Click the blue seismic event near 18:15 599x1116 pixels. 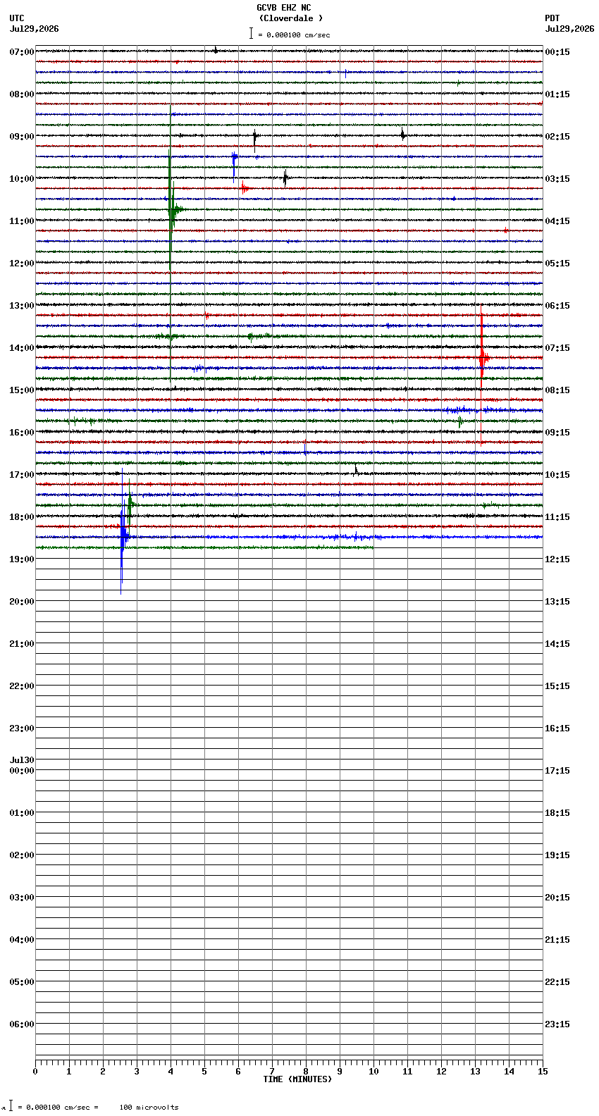(x=123, y=537)
